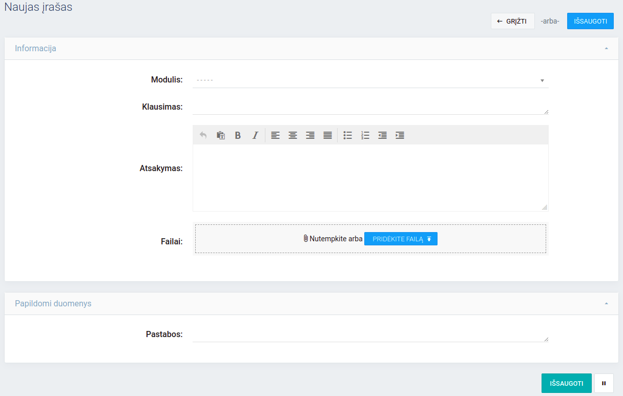
Task: Toggle bold formatting in Atsakymas editor
Action: (x=238, y=135)
